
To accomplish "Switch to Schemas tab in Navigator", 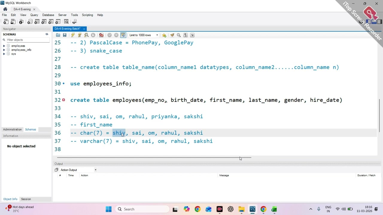I will click(31, 130).
